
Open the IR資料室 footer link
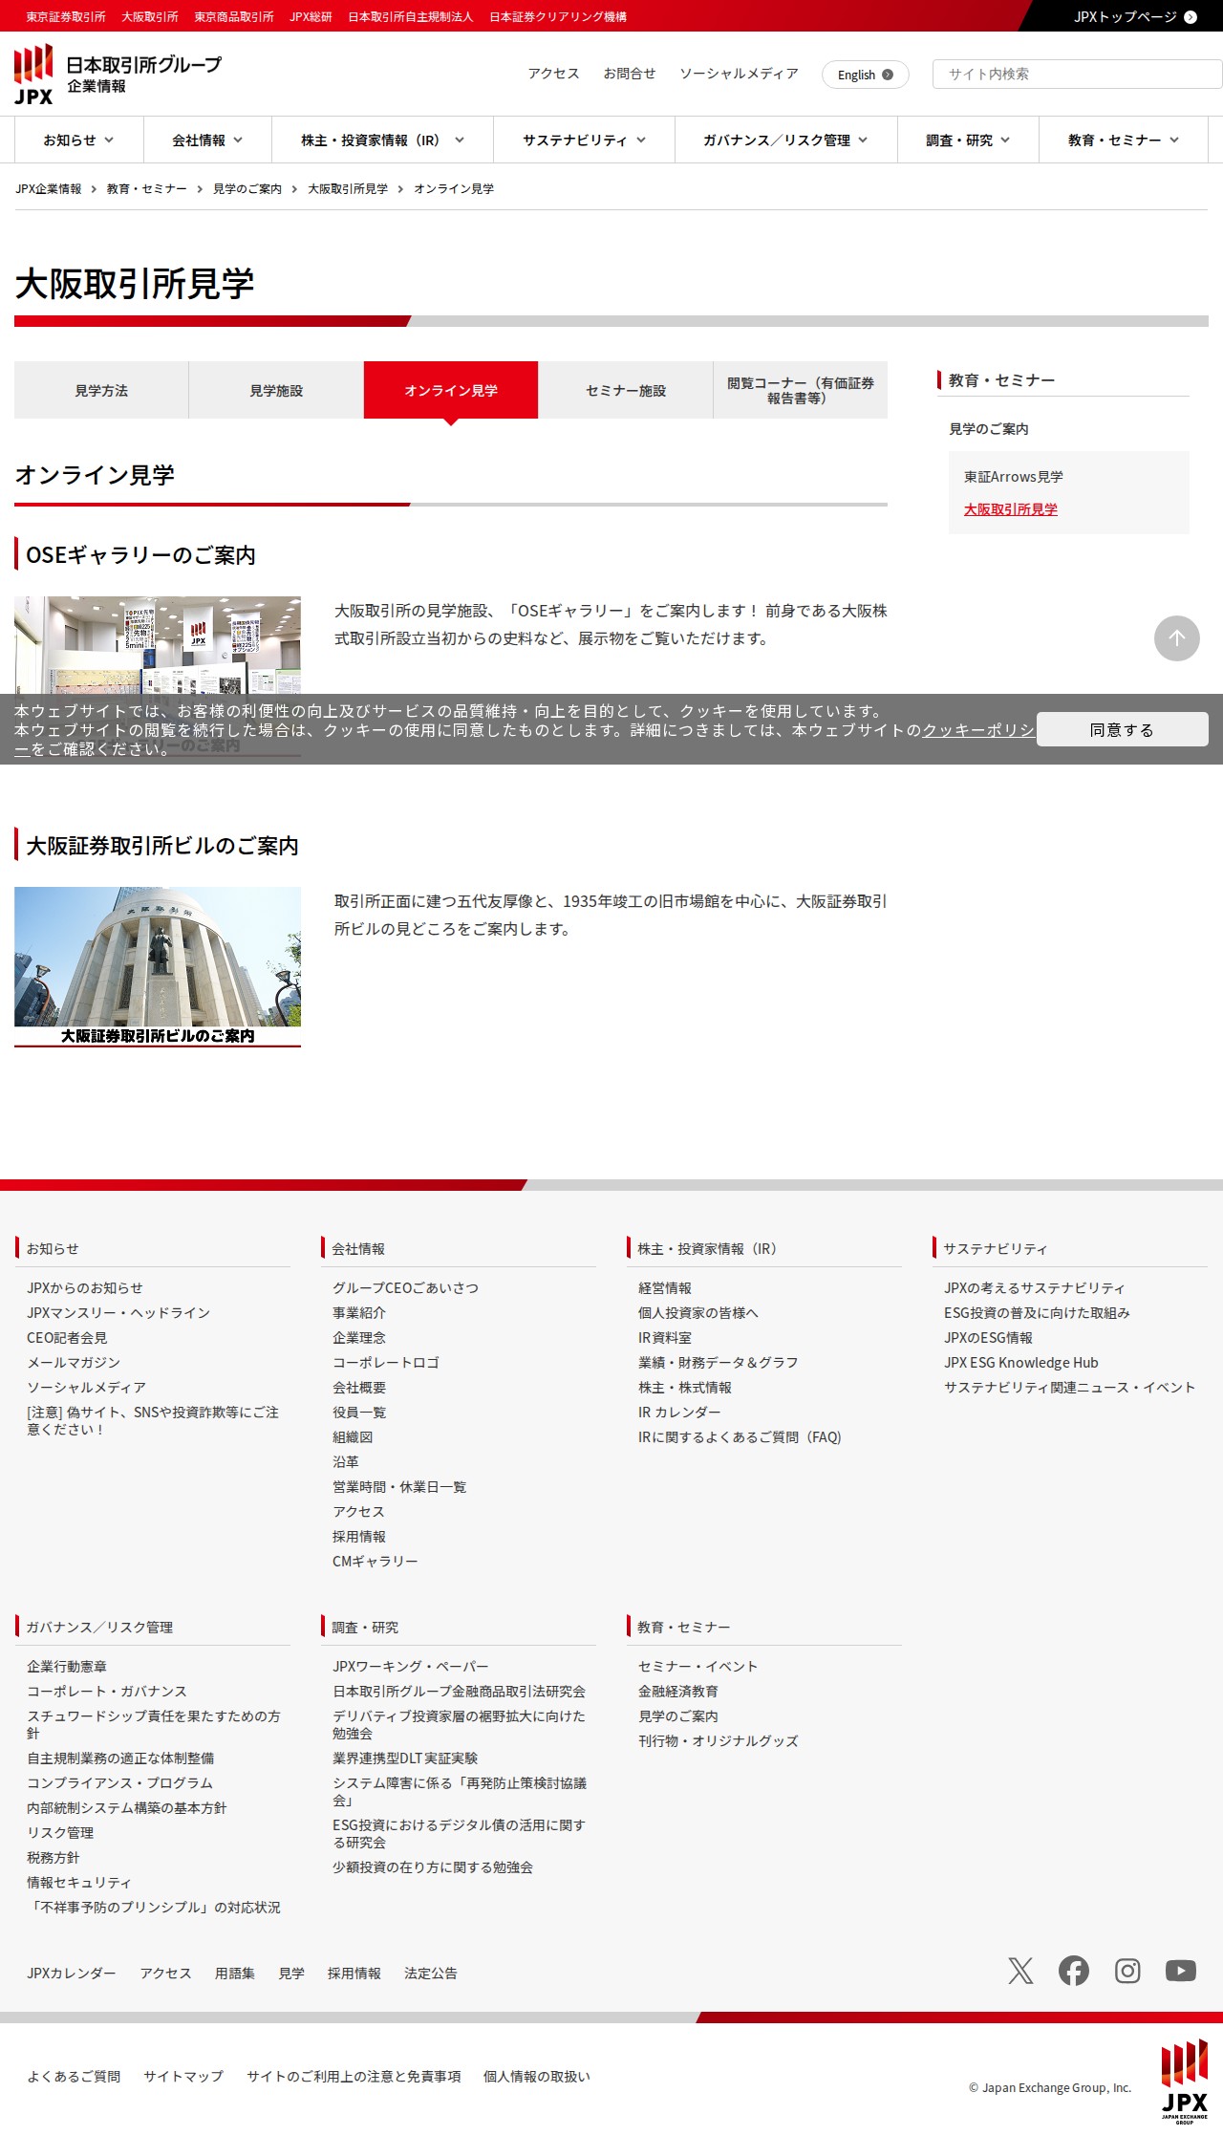tap(665, 1338)
